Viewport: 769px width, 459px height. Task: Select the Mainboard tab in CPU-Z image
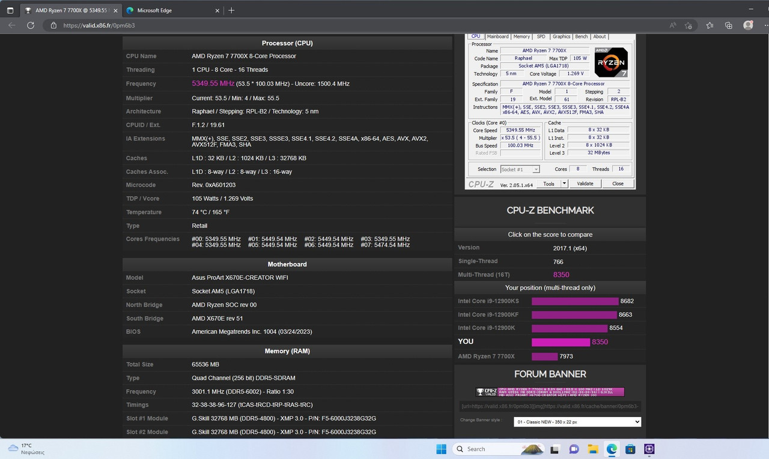(x=497, y=37)
